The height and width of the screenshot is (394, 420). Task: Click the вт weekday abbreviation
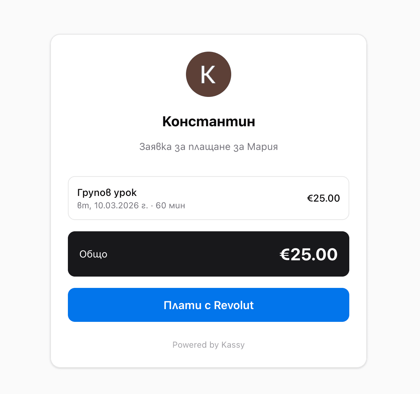pyautogui.click(x=81, y=205)
